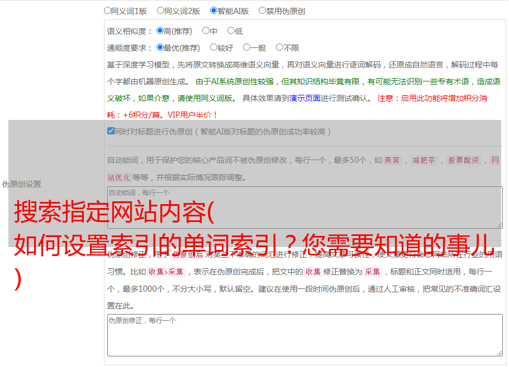Set 通顺度要求 to 一般
The width and height of the screenshot is (509, 367).
click(247, 47)
